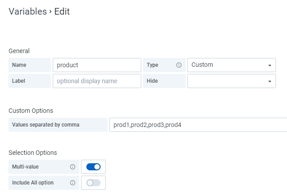The width and height of the screenshot is (287, 196).
Task: Expand the empty Hide dropdown
Action: point(231,81)
